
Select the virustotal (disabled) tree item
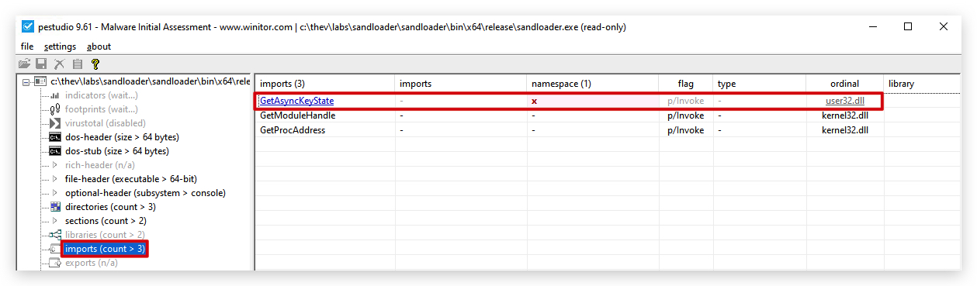click(x=105, y=123)
